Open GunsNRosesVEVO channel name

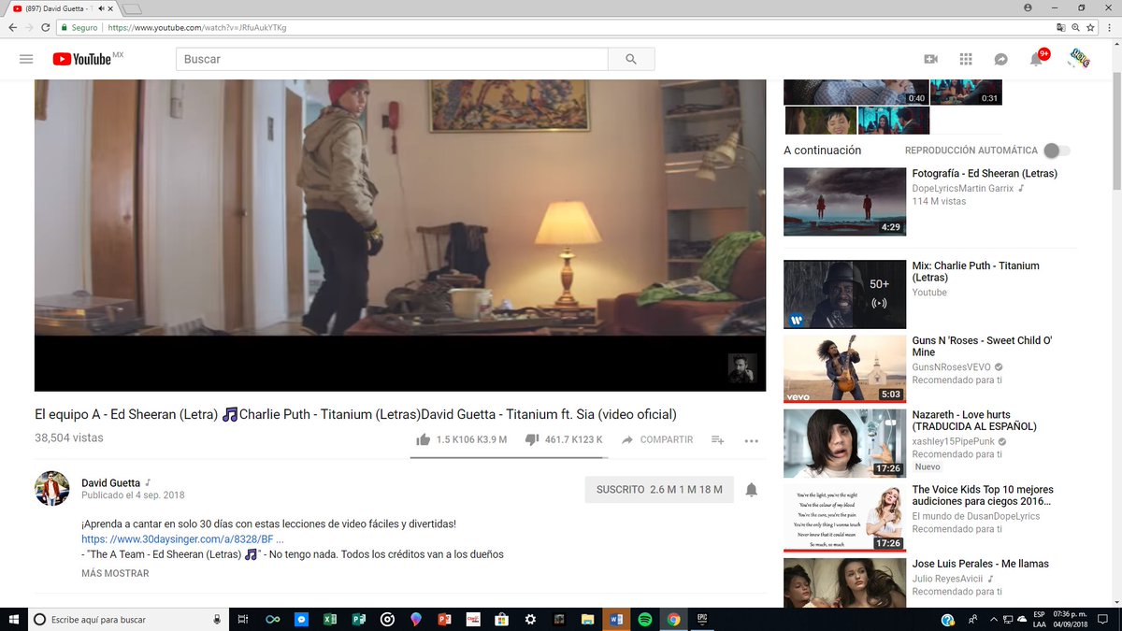pos(952,367)
